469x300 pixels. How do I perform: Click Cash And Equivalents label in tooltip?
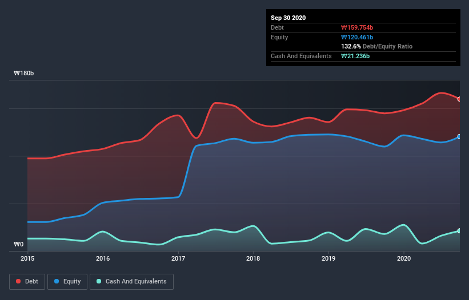coord(301,56)
